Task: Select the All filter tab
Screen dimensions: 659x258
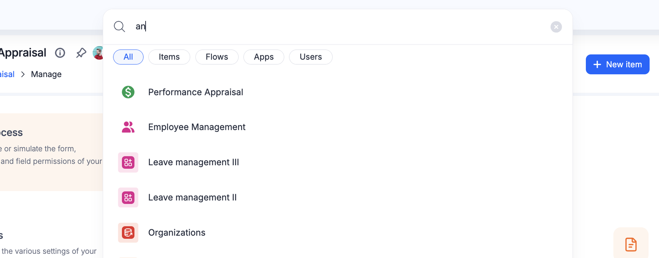Action: (128, 57)
